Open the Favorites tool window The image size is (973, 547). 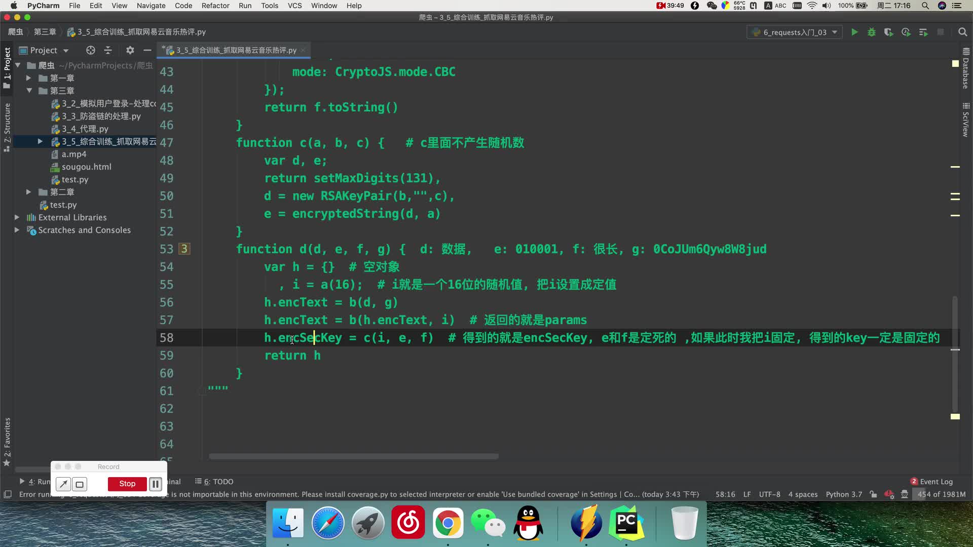click(x=7, y=442)
